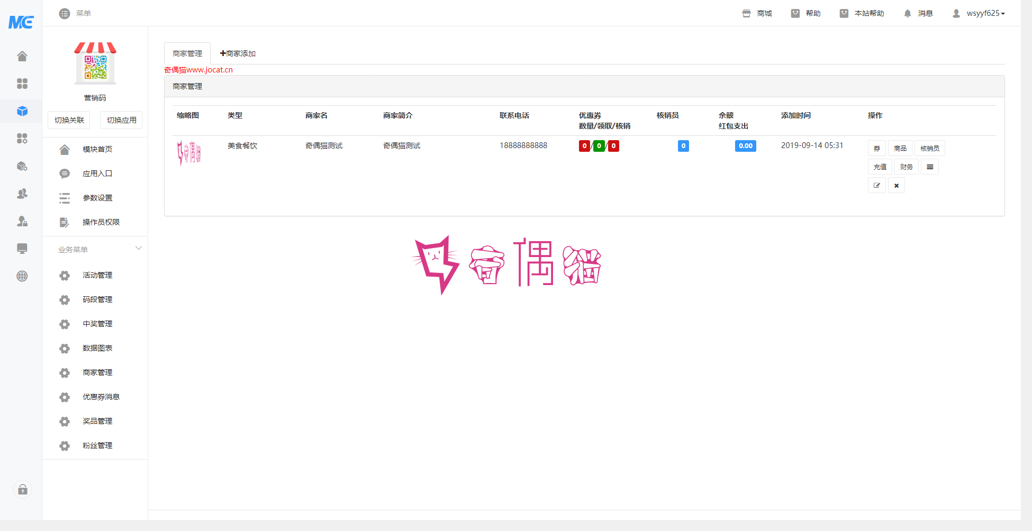Click the merchant thumbnail image in the row
Viewport: 1032px width, 531px height.
tap(189, 153)
